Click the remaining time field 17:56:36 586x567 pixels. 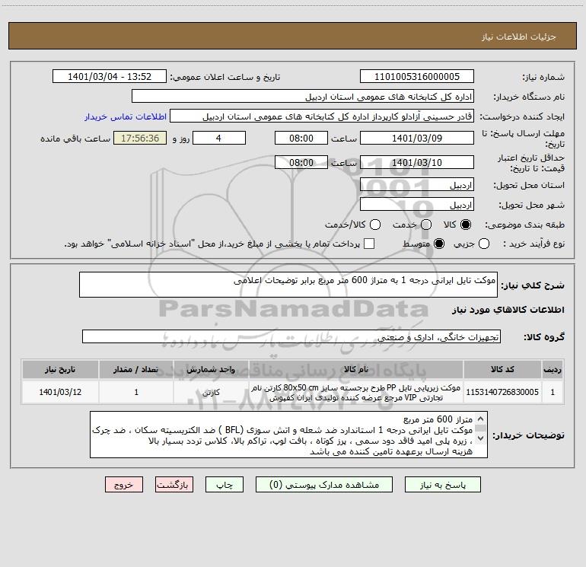click(x=140, y=138)
